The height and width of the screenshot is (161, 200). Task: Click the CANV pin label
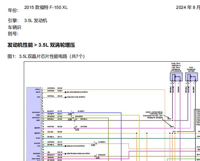(x=38, y=138)
